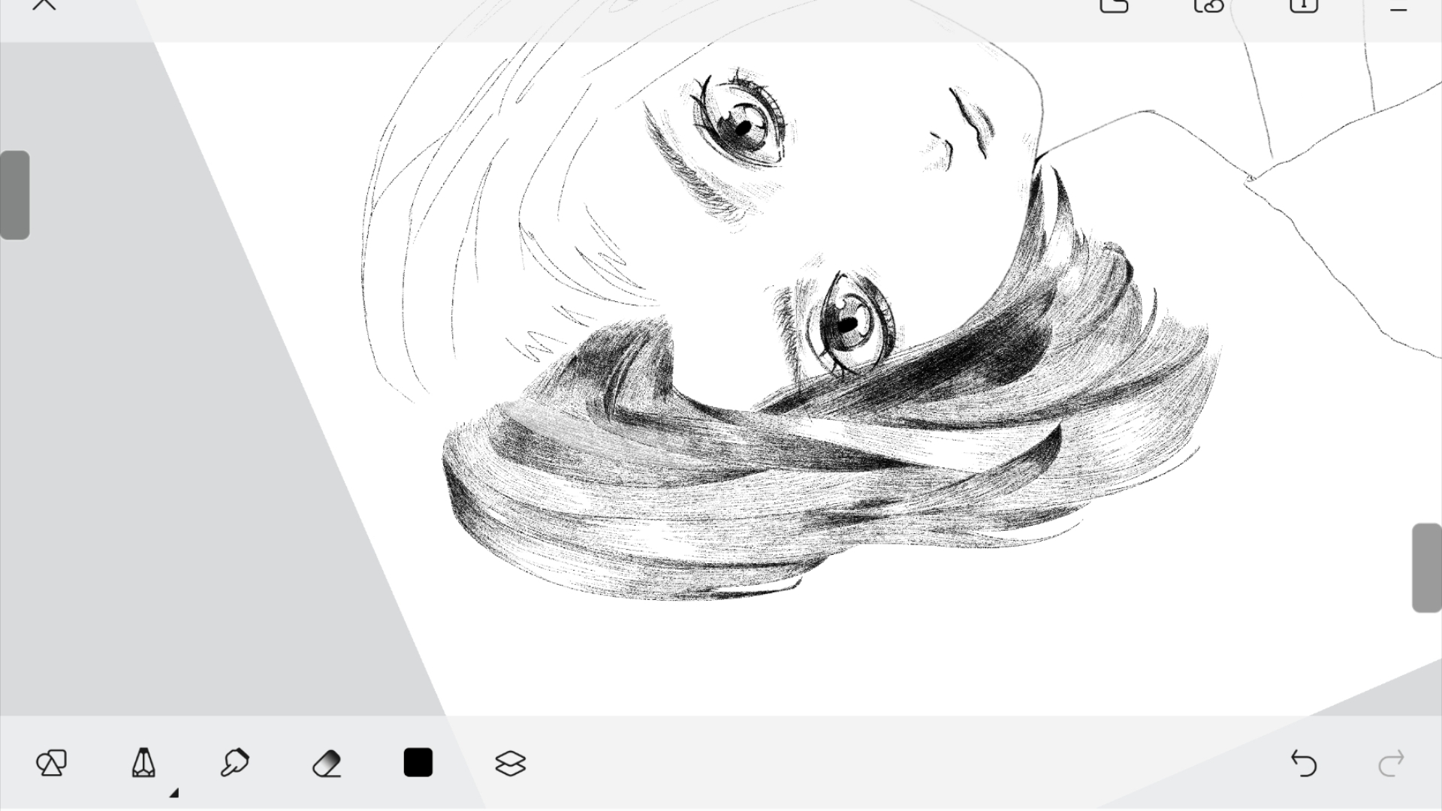Select the Shapes tool
The height and width of the screenshot is (811, 1442).
point(51,763)
